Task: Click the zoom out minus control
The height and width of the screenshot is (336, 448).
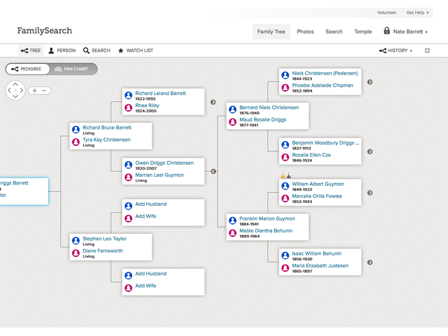Action: 44,90
